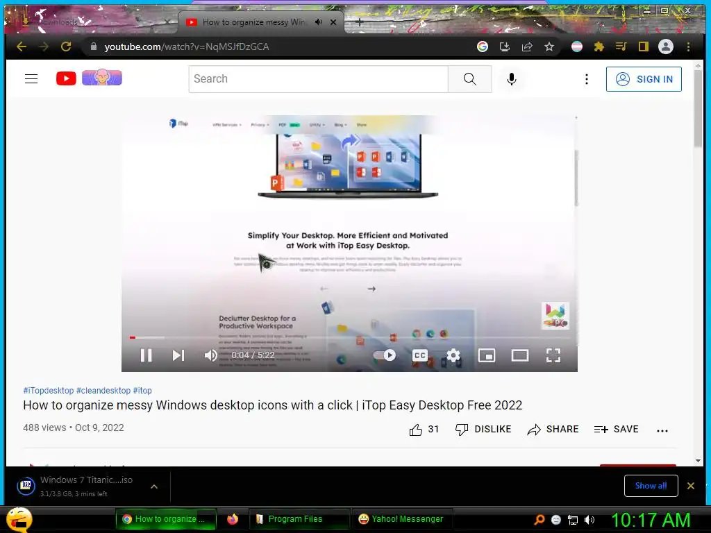Search with your voice using the microphone
The width and height of the screenshot is (711, 533).
point(512,79)
